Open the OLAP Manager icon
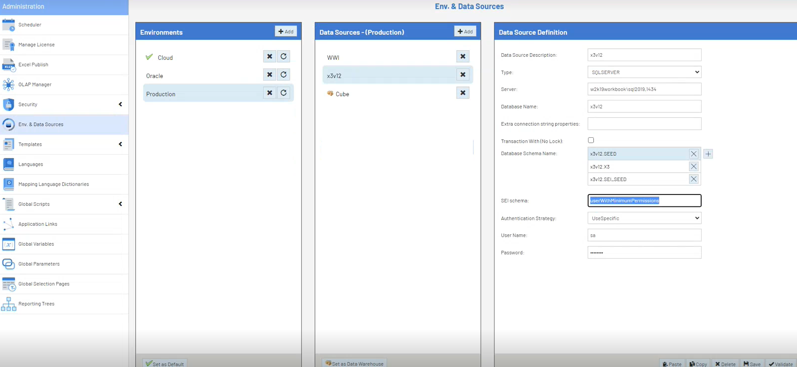Image resolution: width=797 pixels, height=367 pixels. coord(8,85)
